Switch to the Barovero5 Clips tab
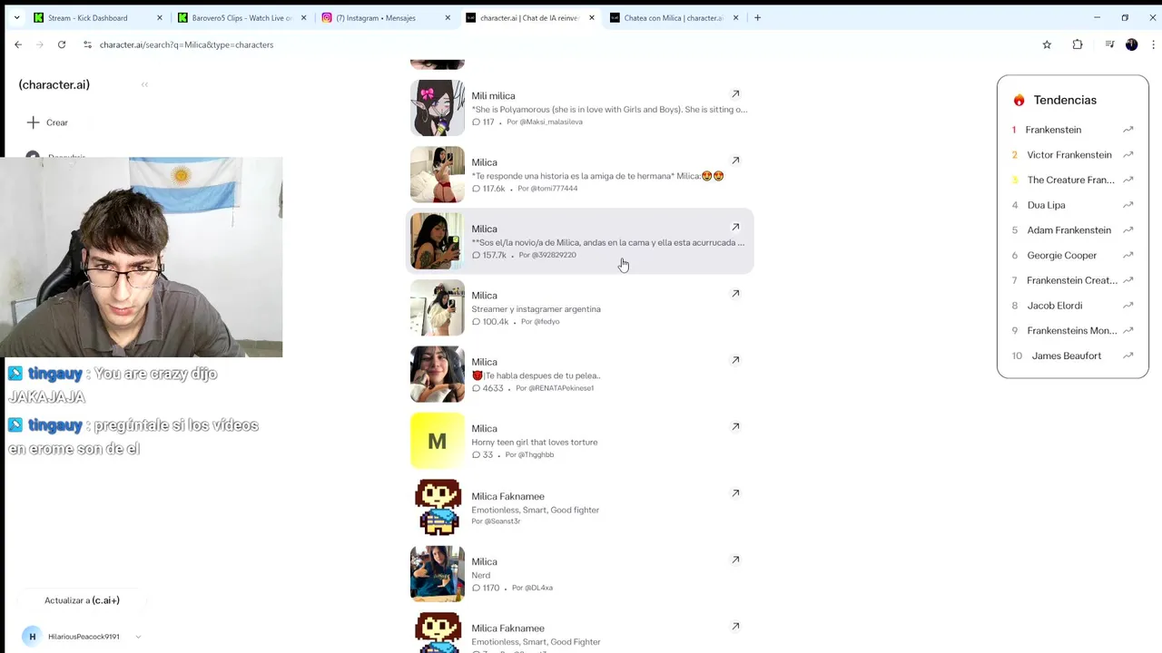 (x=241, y=17)
